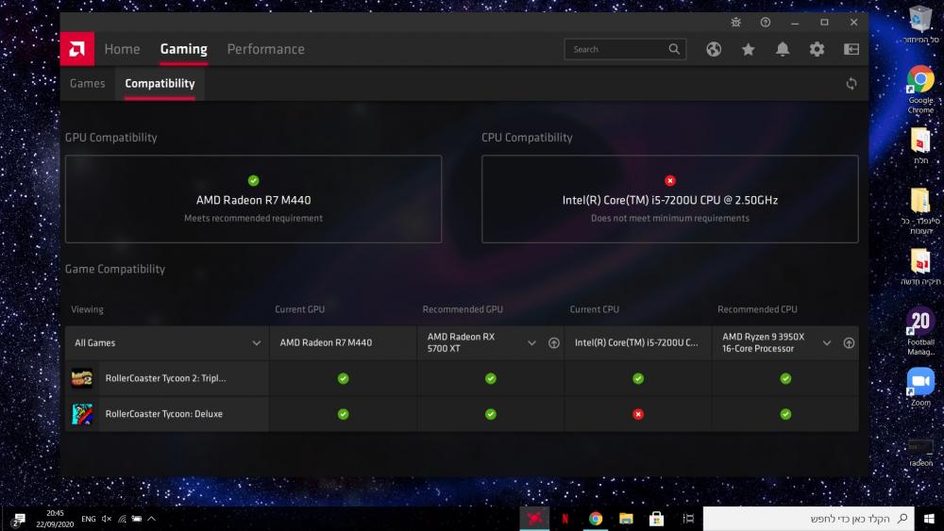
Task: Click Radeon Software taskbar icon
Action: [x=534, y=519]
